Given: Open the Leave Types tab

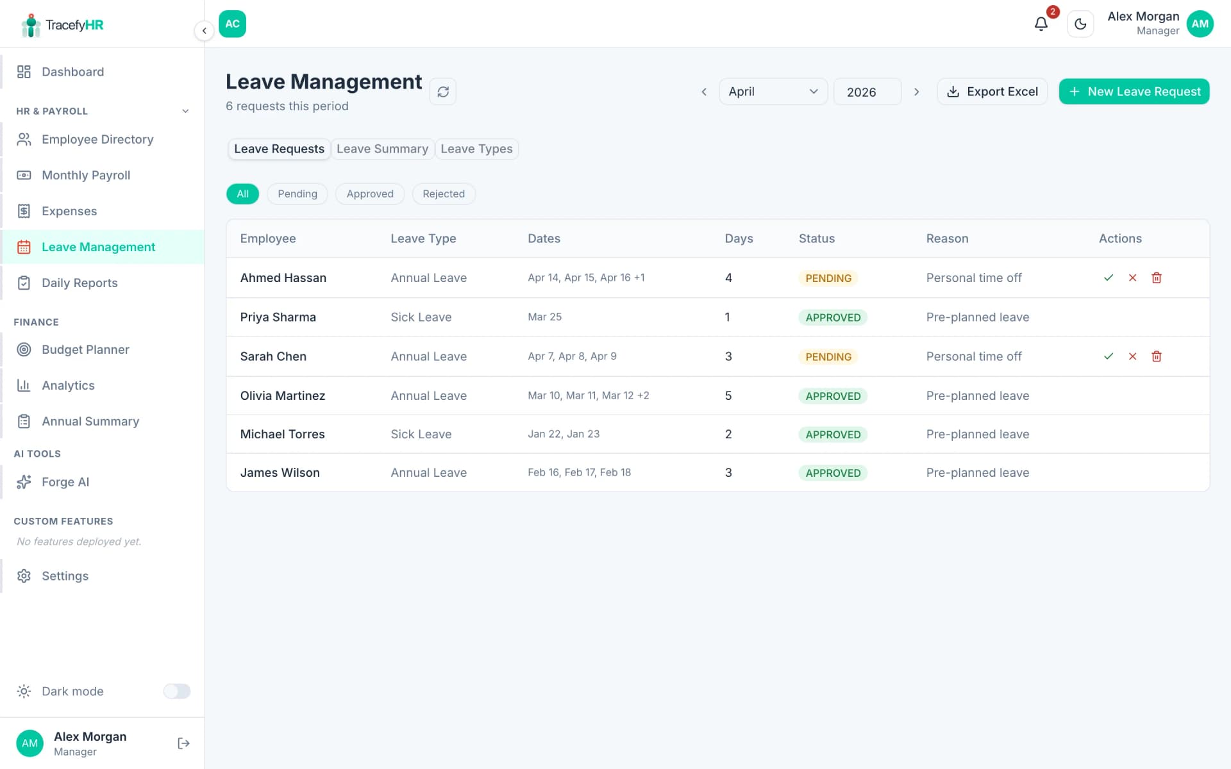Looking at the screenshot, I should coord(476,149).
